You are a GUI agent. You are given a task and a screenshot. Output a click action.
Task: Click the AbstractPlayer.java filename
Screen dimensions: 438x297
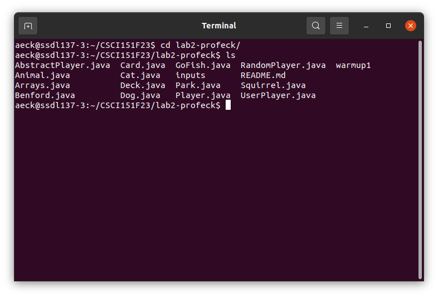[62, 65]
